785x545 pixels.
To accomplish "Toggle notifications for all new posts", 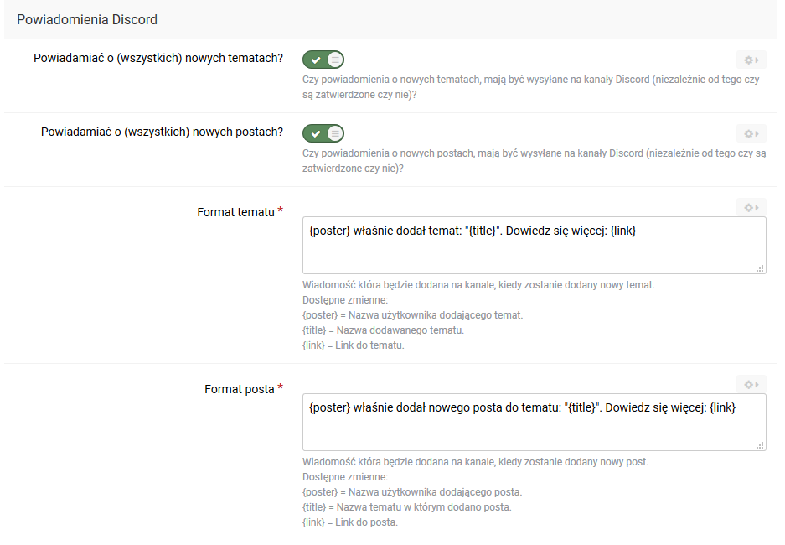I will click(x=323, y=133).
